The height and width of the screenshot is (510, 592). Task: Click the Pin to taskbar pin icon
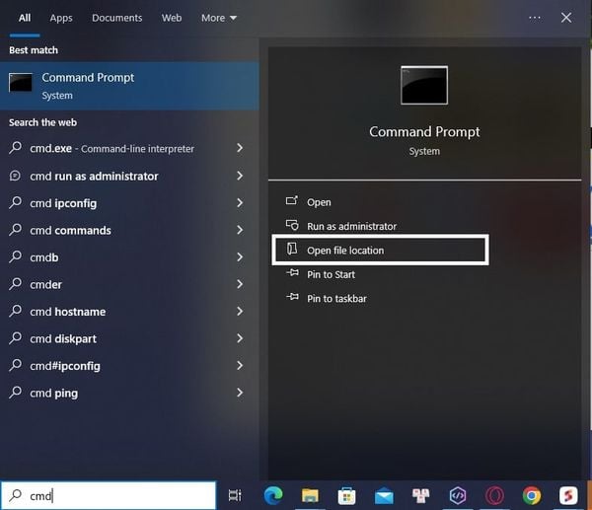[x=293, y=297]
